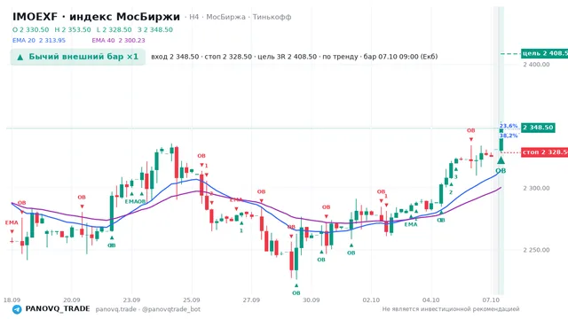Click the Не является инвестиционной рекомендацией disclaimer

[x=451, y=309]
